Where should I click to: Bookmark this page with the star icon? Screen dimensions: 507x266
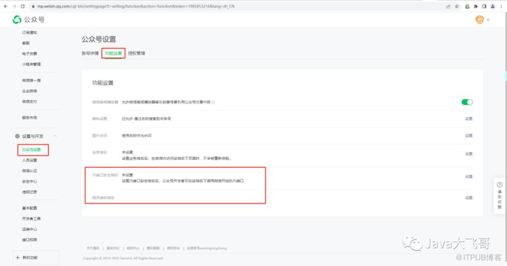(457, 5)
